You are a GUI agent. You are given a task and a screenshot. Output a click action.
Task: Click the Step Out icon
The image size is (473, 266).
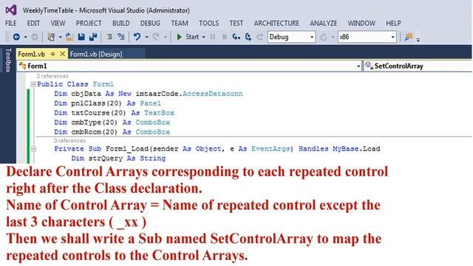click(259, 37)
